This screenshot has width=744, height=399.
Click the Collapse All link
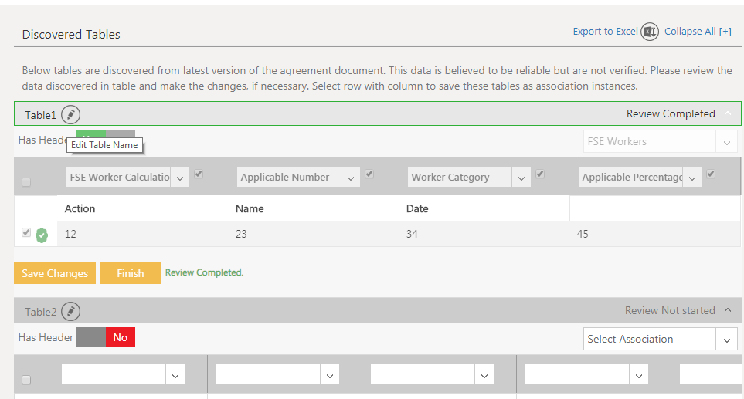[698, 32]
